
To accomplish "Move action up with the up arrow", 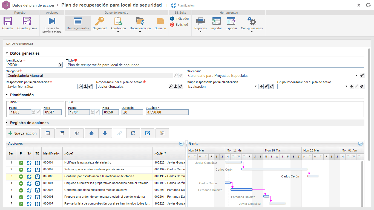I will point(92,133).
